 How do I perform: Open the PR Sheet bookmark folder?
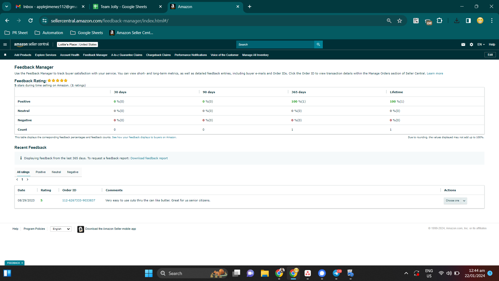(x=16, y=33)
